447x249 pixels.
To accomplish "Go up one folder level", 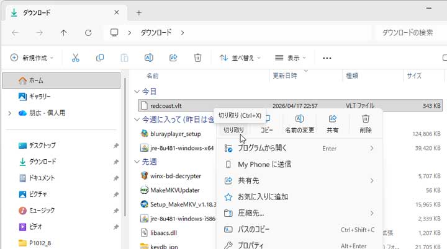I will pyautogui.click(x=63, y=33).
